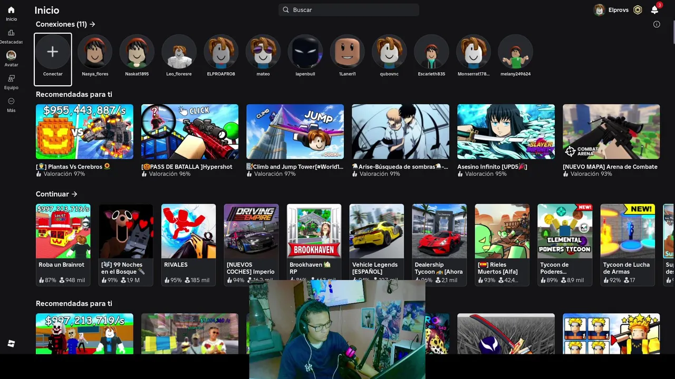This screenshot has width=675, height=379.
Task: Open Arena de Combate thumbnail
Action: pyautogui.click(x=611, y=132)
